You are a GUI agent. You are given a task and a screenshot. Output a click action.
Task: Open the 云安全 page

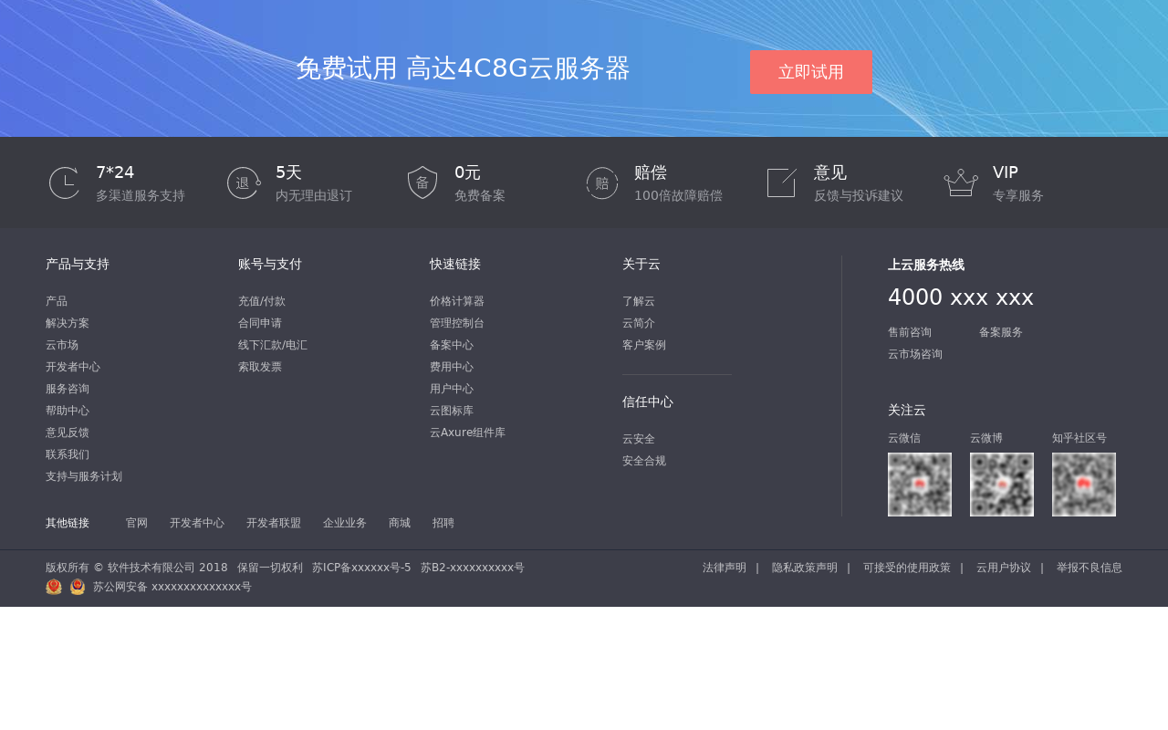coord(638,438)
